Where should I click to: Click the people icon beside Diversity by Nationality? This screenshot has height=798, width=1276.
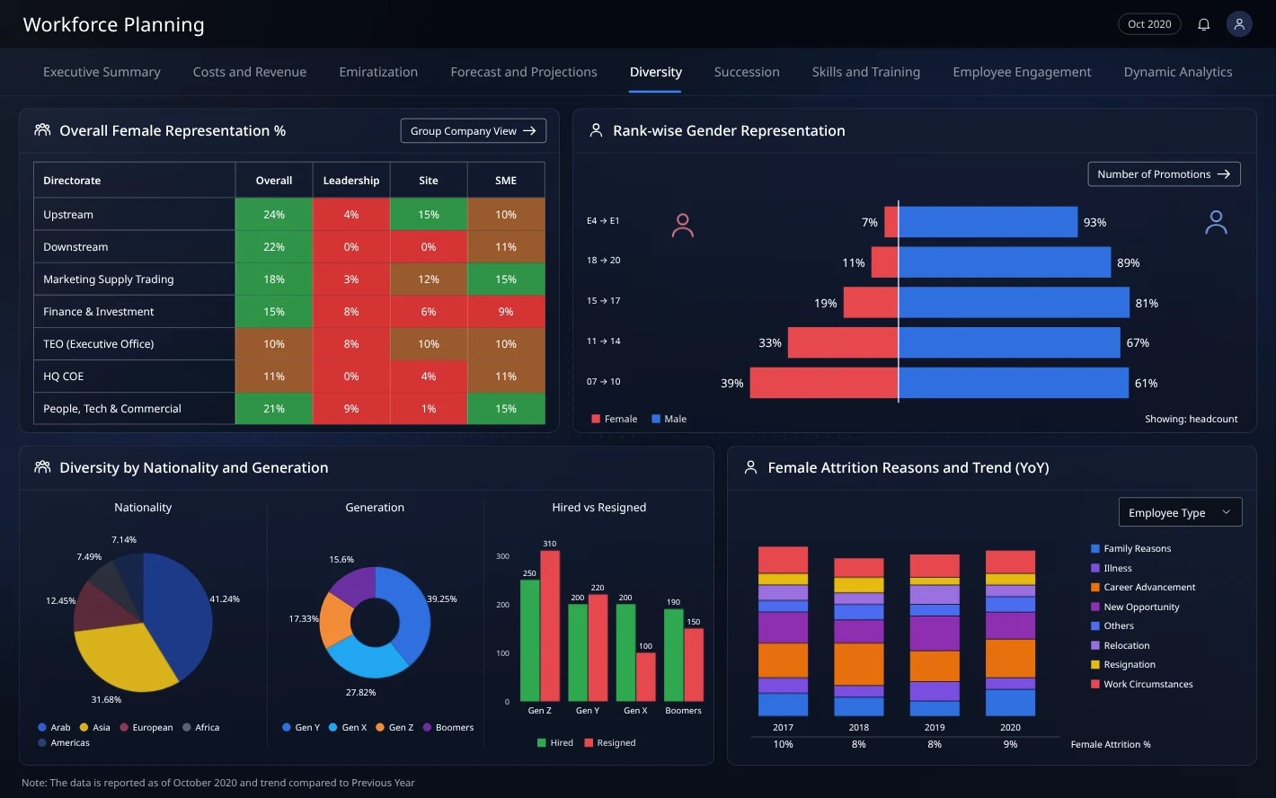pyautogui.click(x=42, y=467)
